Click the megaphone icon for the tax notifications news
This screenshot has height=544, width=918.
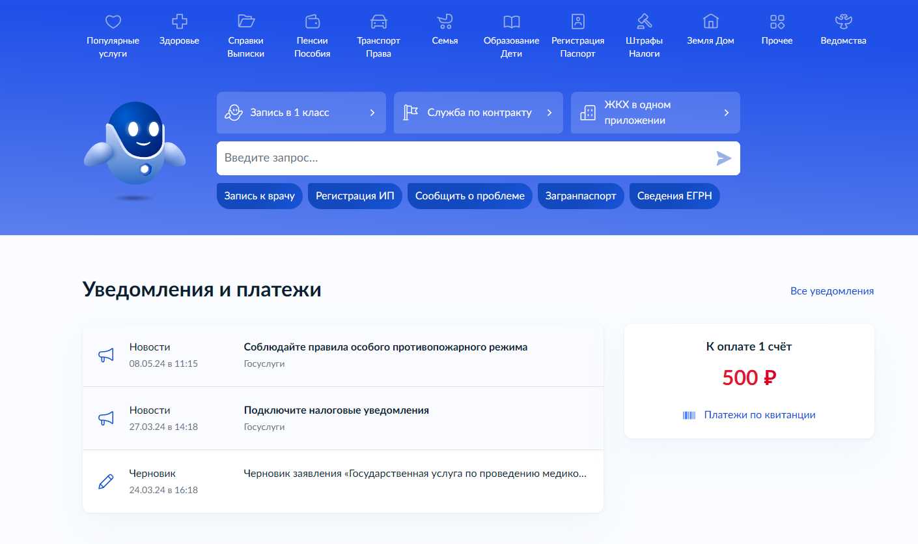point(105,418)
